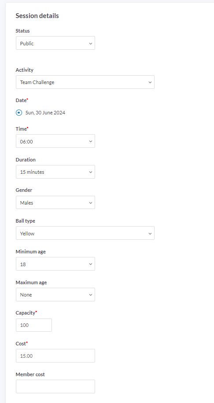Click the Ball type field label
Image resolution: width=214 pixels, height=403 pixels.
click(x=25, y=221)
